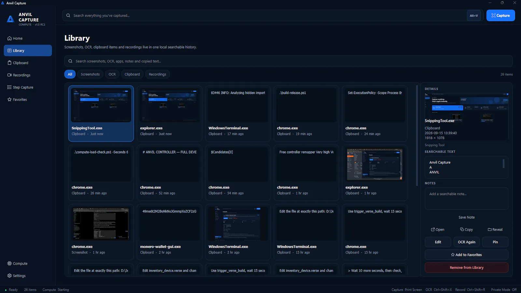Click the star icon on Add to Favorites

[453, 255]
